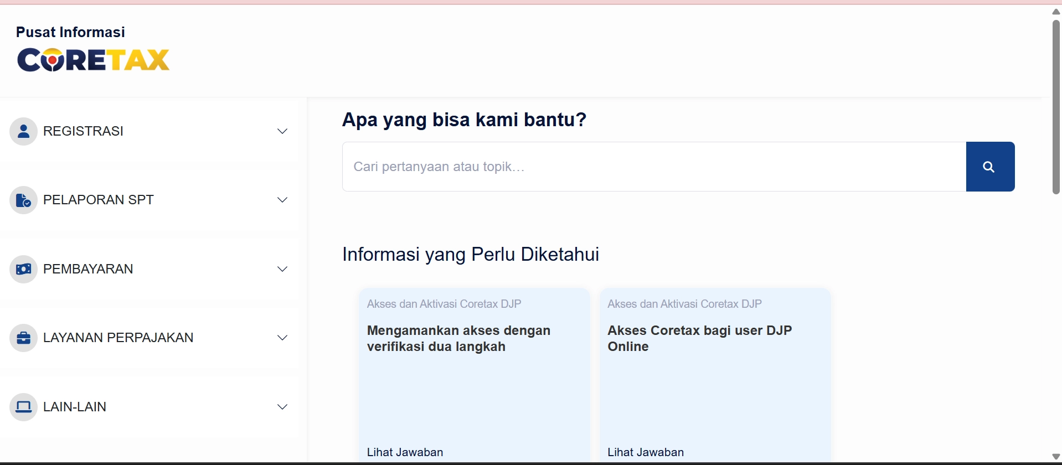Open Lihat Jawaban for Akses Coretax DJP Online
Image resolution: width=1062 pixels, height=465 pixels.
point(646,452)
